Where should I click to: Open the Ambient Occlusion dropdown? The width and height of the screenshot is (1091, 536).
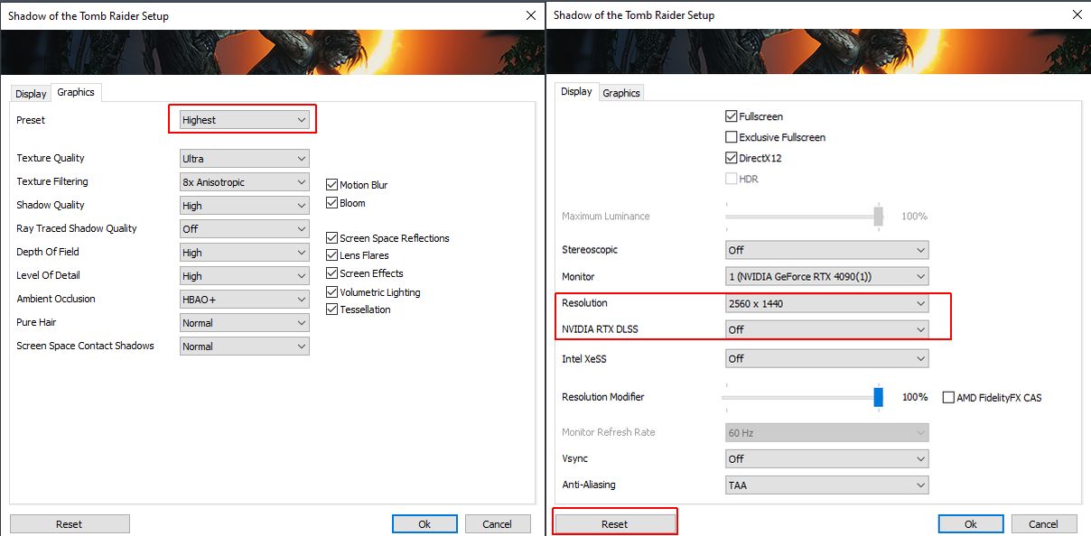(244, 299)
